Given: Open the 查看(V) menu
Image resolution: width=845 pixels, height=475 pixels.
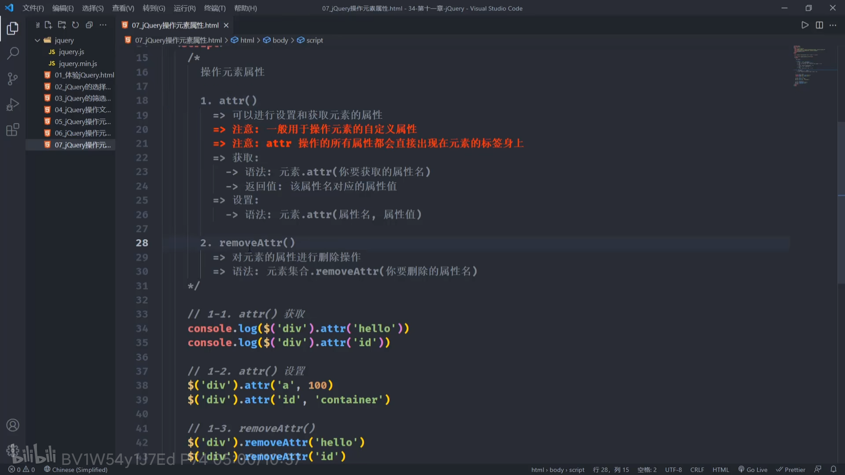Looking at the screenshot, I should click(123, 8).
